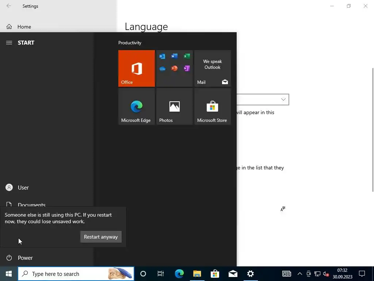
Task: Open the Office tile
Action: (137, 68)
